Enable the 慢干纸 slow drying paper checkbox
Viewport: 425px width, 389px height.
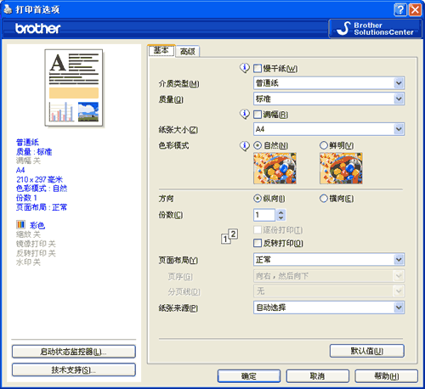tap(258, 68)
